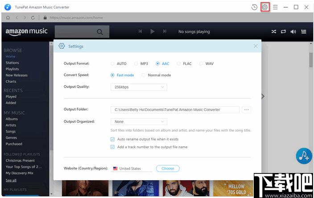Image resolution: width=314 pixels, height=198 pixels.
Task: Navigate back with the left arrow
Action: [17, 18]
